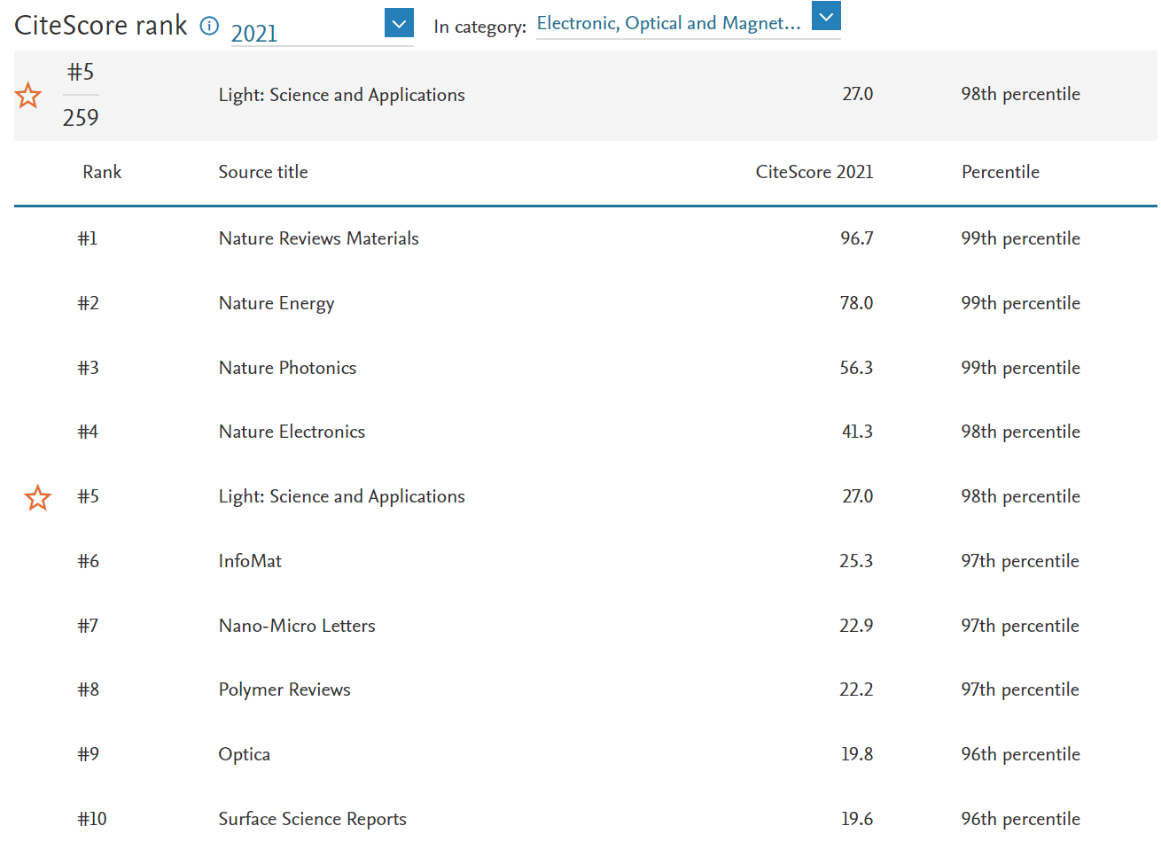Click the CiteScore rank info icon
This screenshot has width=1161, height=857.
209,26
